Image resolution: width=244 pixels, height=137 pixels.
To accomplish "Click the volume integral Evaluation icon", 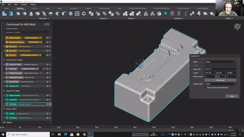I will coord(172,14).
